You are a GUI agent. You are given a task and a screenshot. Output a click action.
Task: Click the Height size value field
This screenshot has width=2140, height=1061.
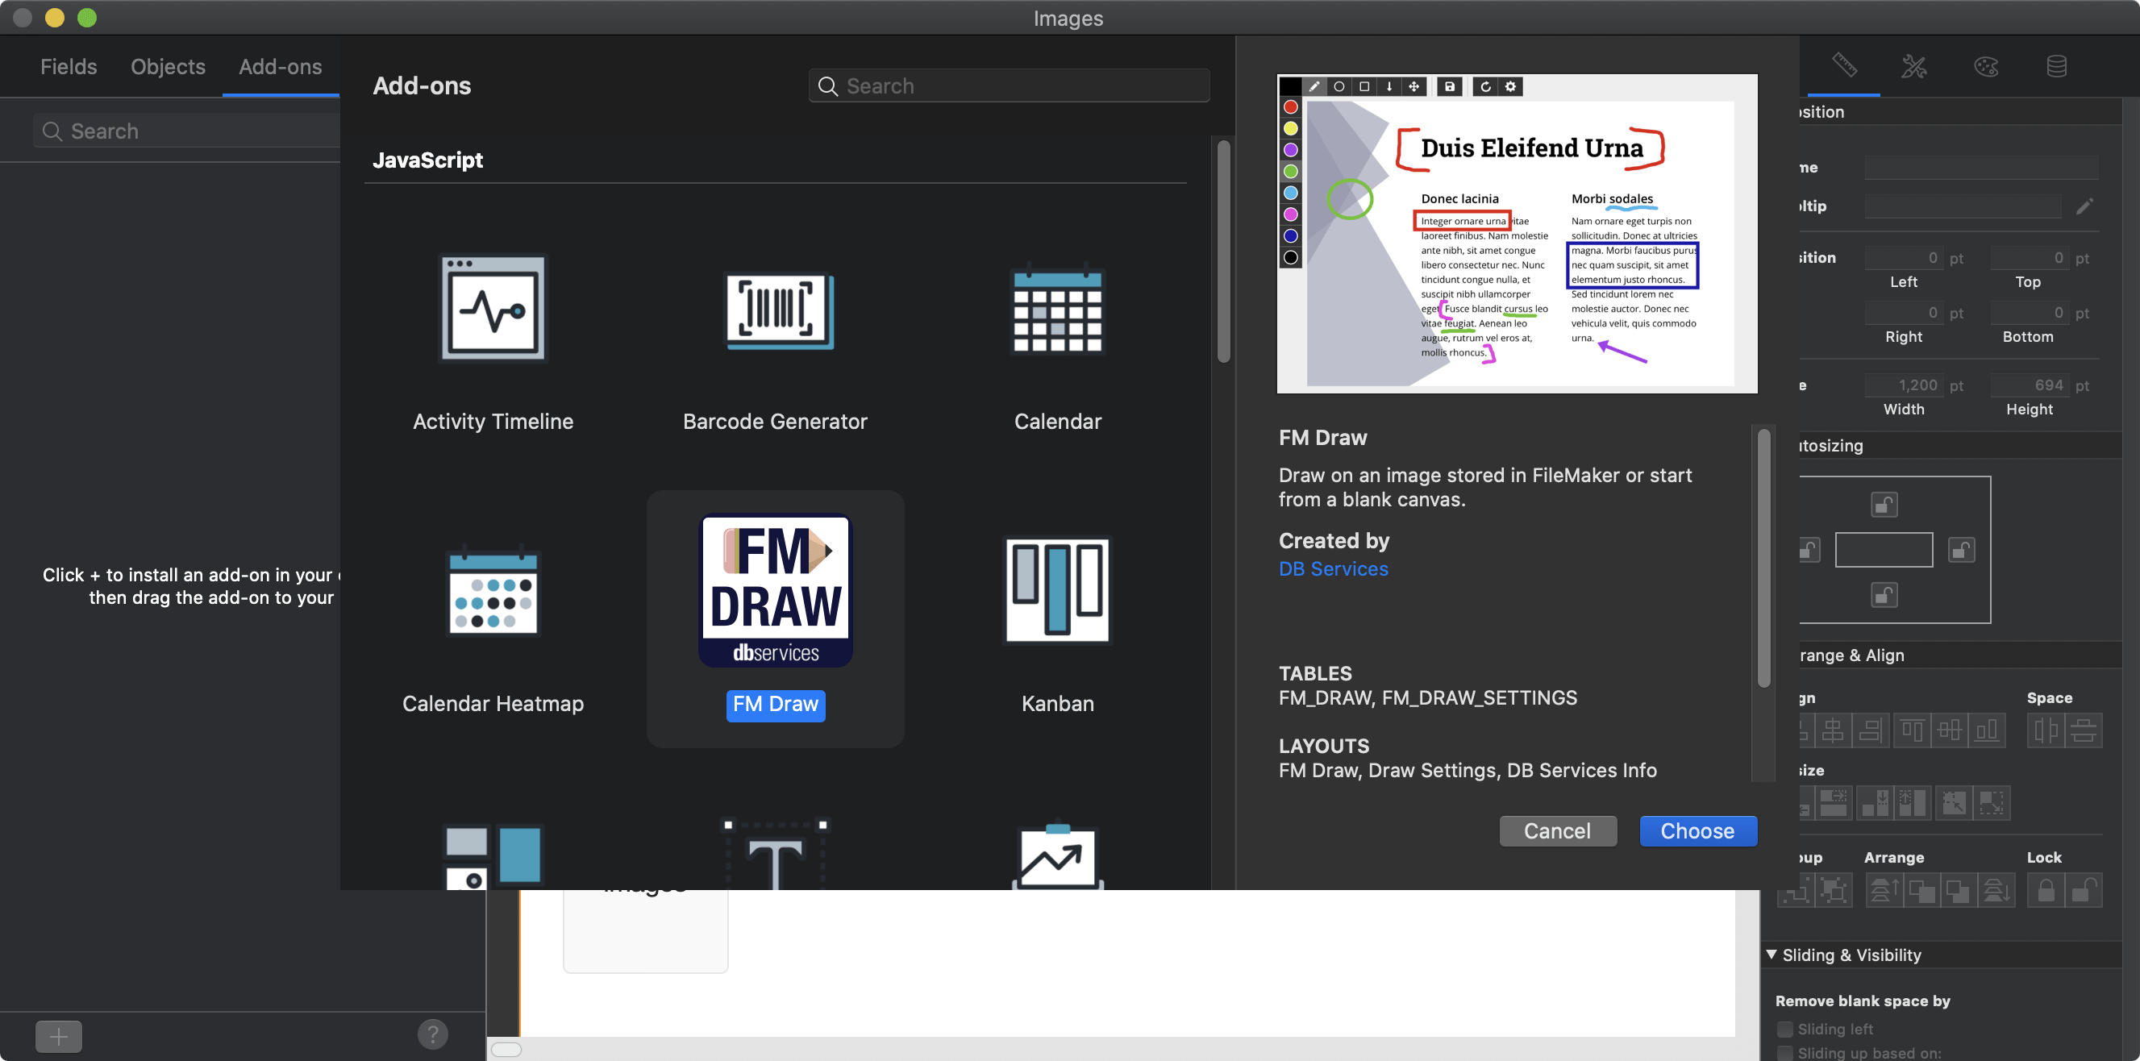click(x=2028, y=385)
